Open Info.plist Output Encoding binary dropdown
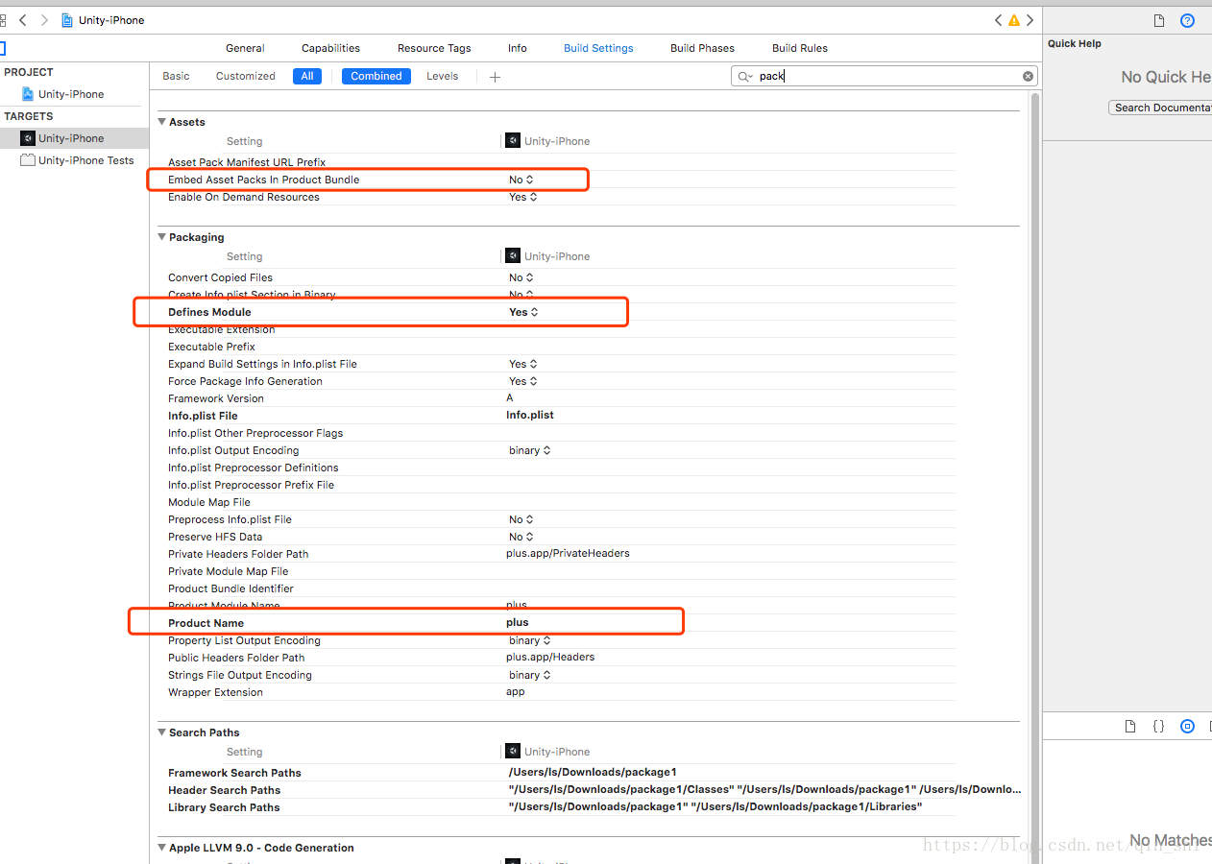 tap(529, 450)
